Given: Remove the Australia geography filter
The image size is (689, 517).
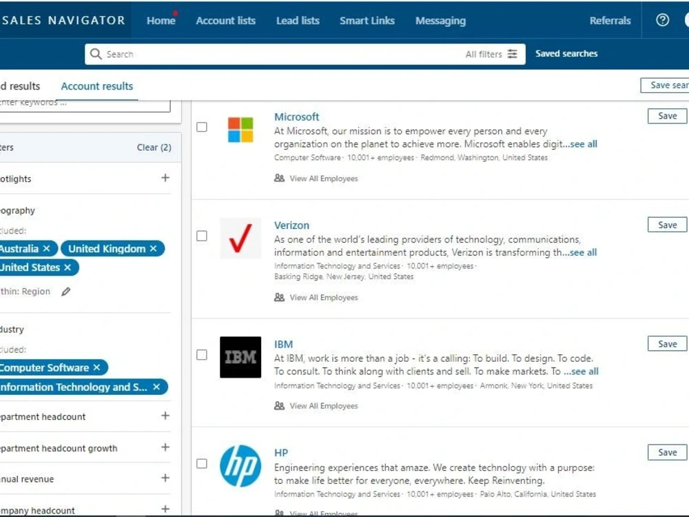Looking at the screenshot, I should 47,248.
